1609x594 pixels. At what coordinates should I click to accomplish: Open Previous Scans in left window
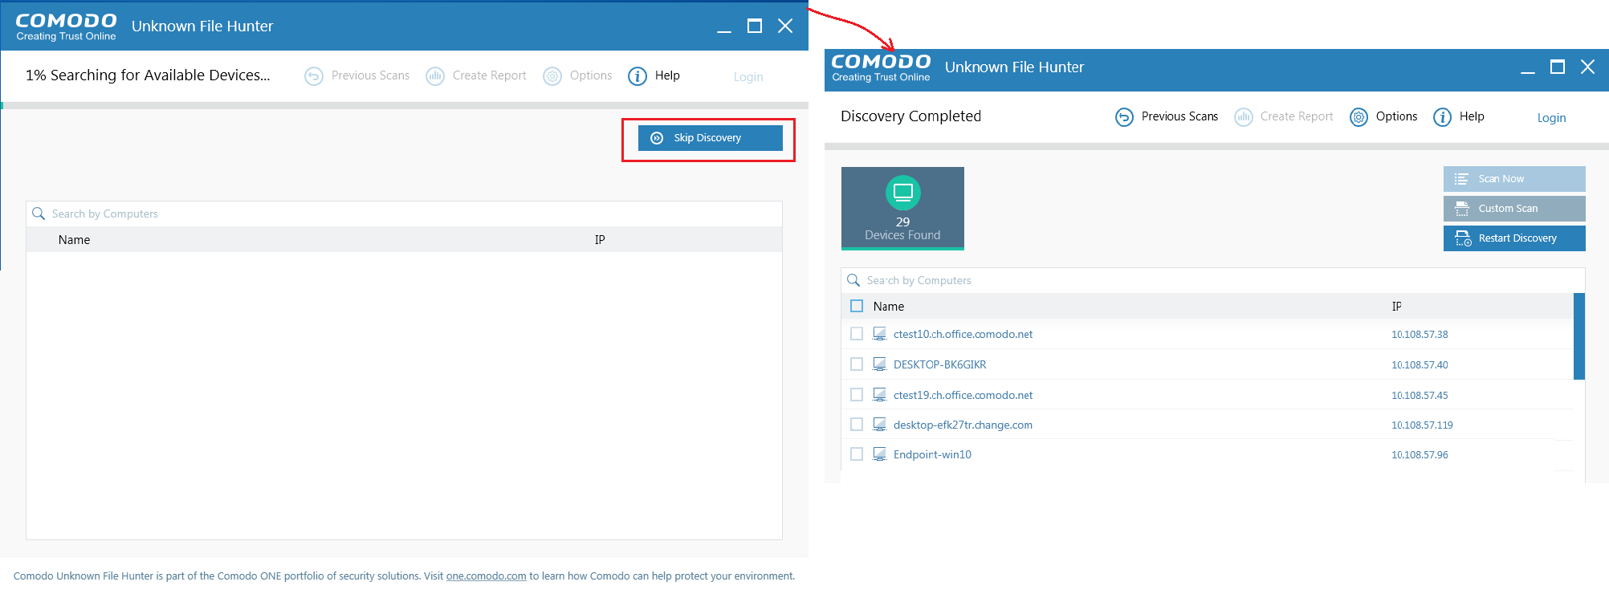click(x=370, y=75)
